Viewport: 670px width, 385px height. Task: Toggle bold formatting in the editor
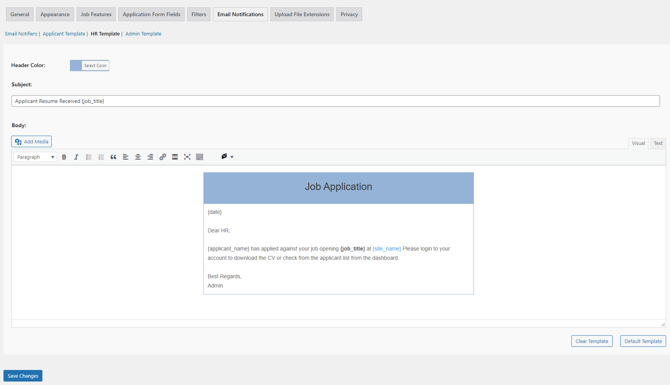[x=64, y=157]
